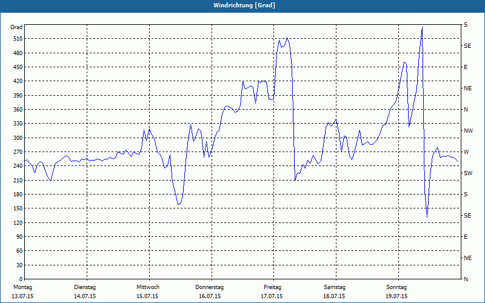Select the 'Grad' axis unit label
Viewport: 485px width, 303px height.
point(16,27)
